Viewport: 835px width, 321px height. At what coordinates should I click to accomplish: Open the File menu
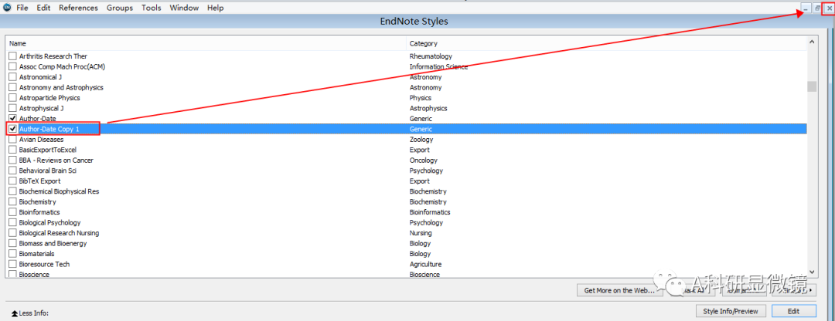[22, 8]
